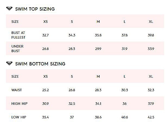
Task: Click the 39.8 bust value for XL
Action: pyautogui.click(x=151, y=35)
